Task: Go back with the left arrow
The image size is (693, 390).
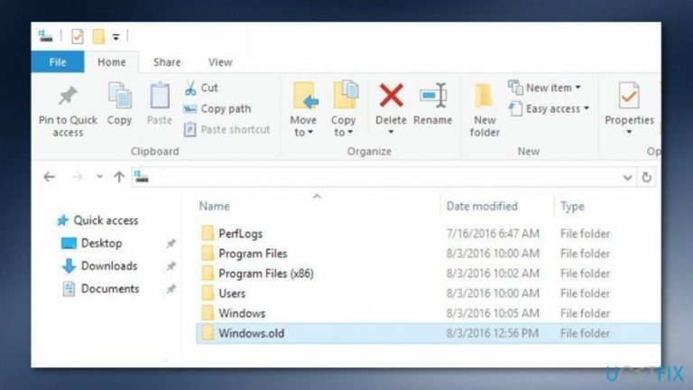Action: (x=49, y=177)
